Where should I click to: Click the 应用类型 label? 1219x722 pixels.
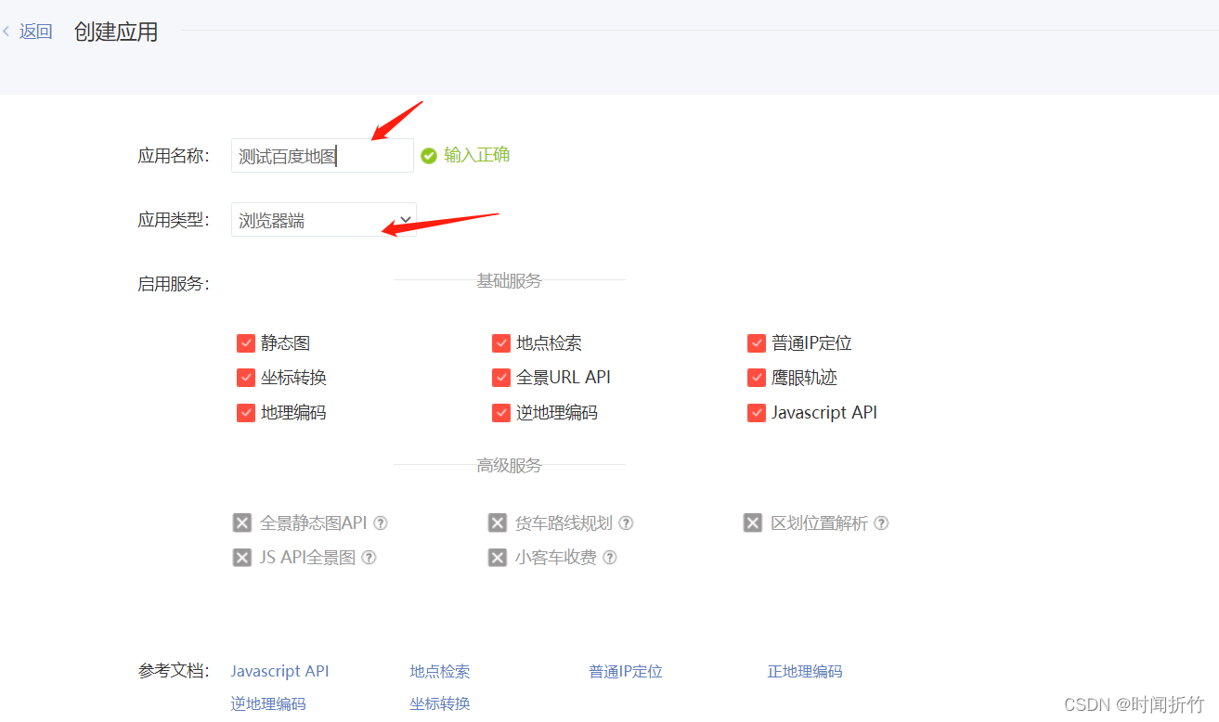(x=174, y=220)
